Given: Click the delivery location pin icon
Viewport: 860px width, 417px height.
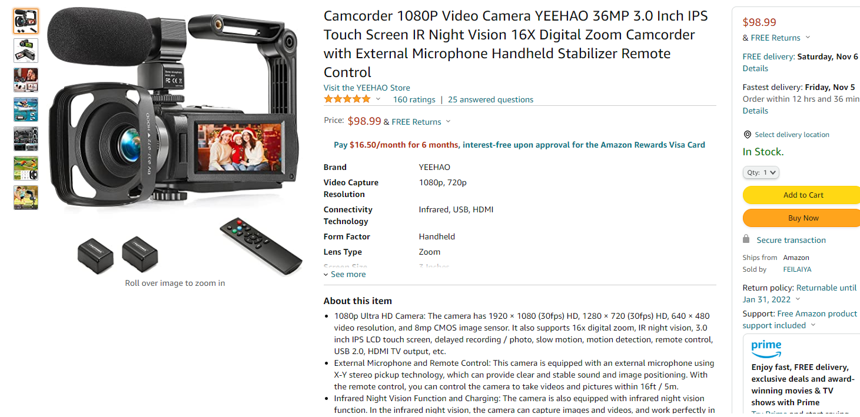Looking at the screenshot, I should [747, 135].
